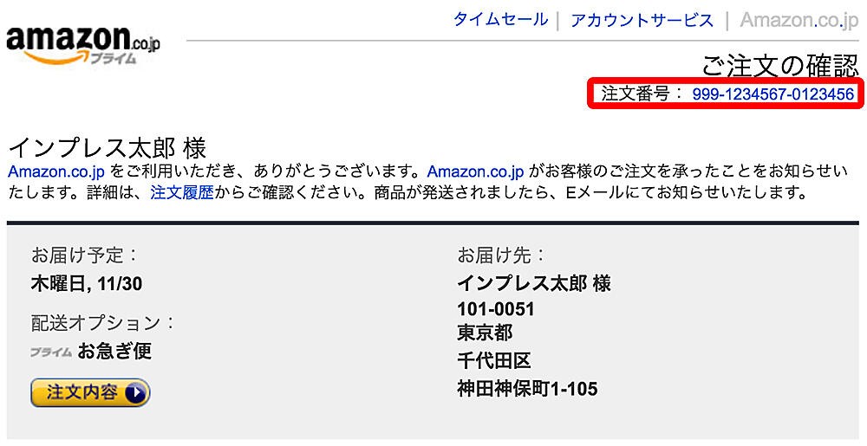
Task: Click the recipient name under お届け先
Action: point(534,283)
